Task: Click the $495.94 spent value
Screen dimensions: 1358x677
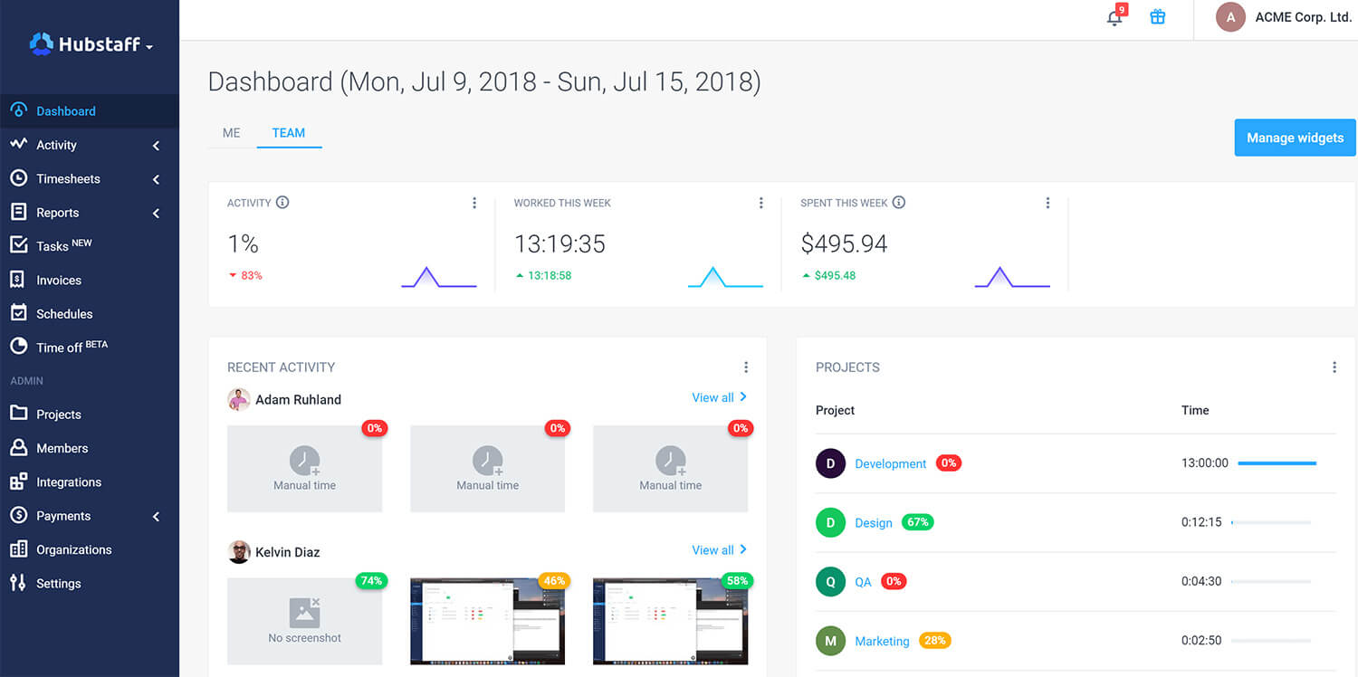Action: tap(844, 243)
